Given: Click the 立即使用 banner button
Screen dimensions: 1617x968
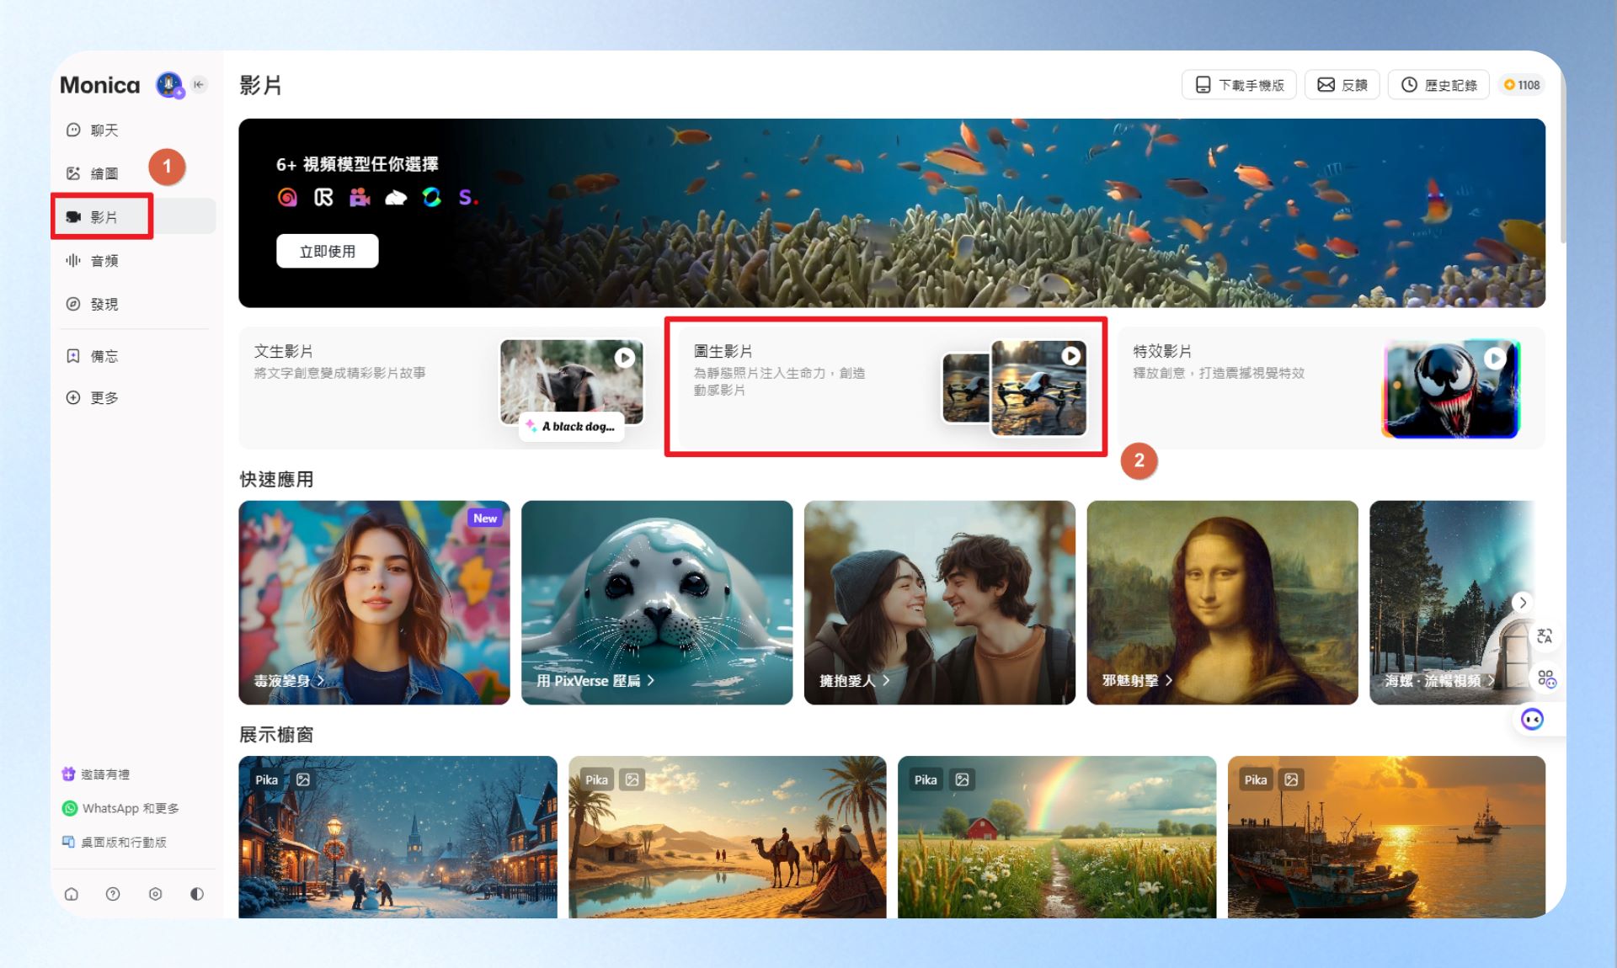Looking at the screenshot, I should [328, 251].
